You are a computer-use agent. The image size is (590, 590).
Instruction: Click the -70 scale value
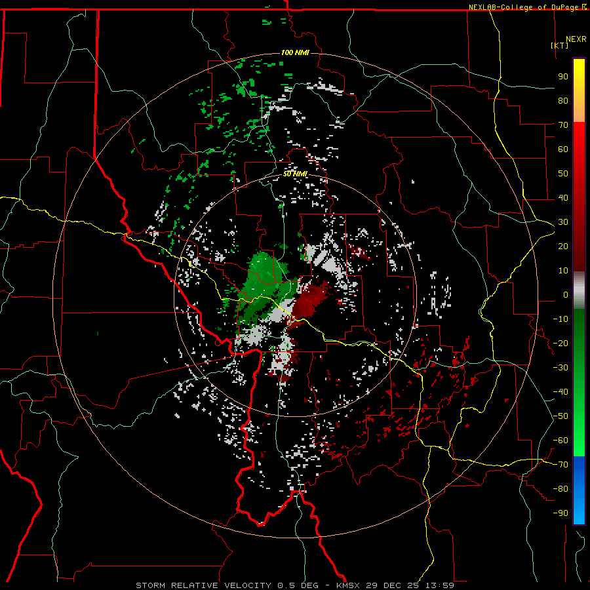[x=560, y=465]
